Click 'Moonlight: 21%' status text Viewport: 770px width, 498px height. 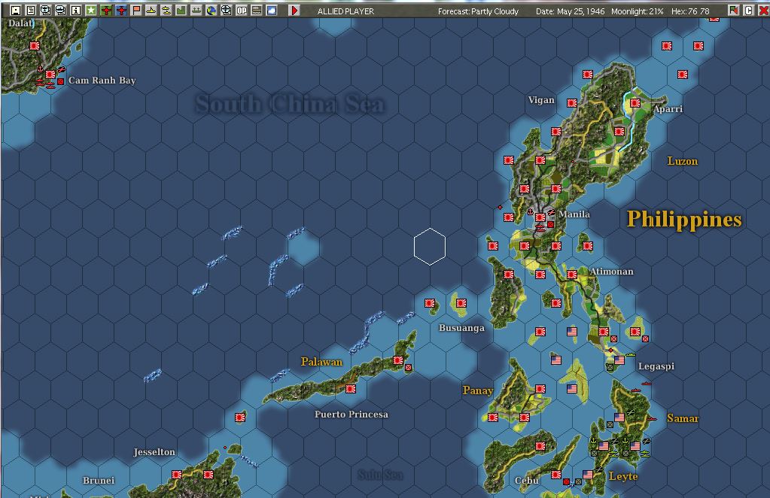point(638,11)
